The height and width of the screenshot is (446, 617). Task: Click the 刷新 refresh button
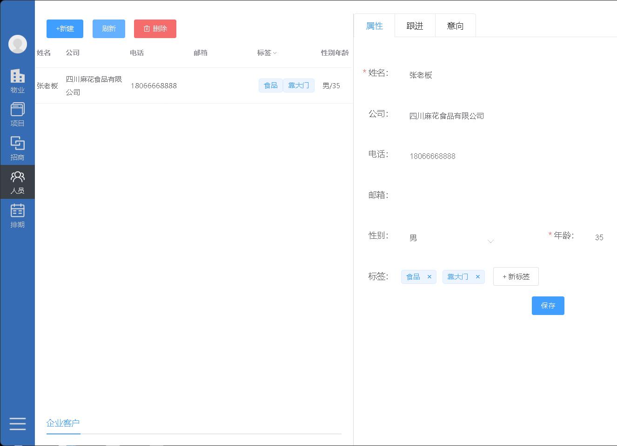pos(108,28)
